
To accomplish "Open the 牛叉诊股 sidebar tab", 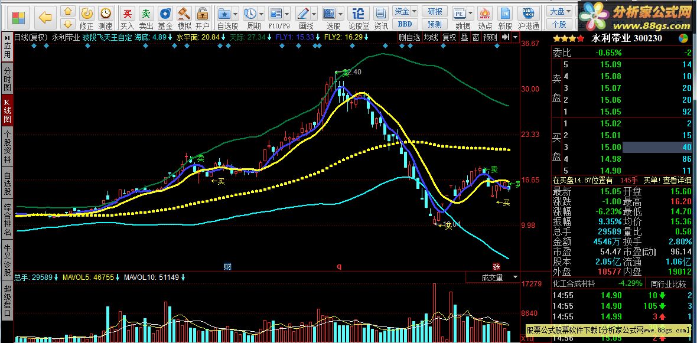I will point(7,260).
